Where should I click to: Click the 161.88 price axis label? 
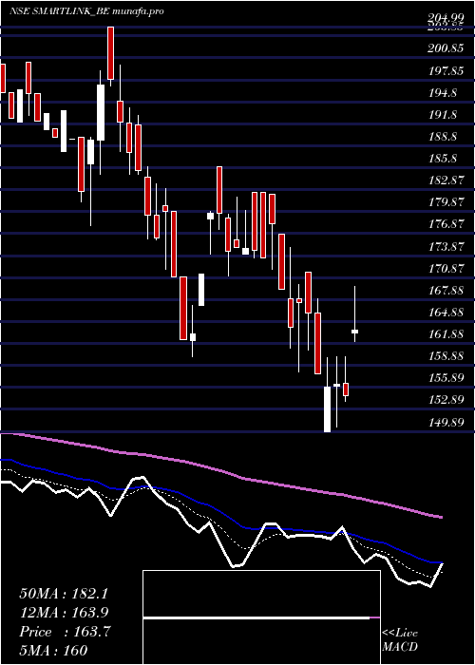446,333
